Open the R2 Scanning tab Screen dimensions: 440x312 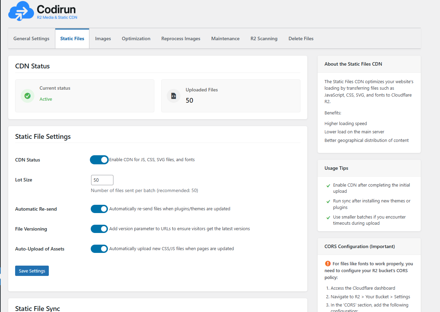[264, 38]
